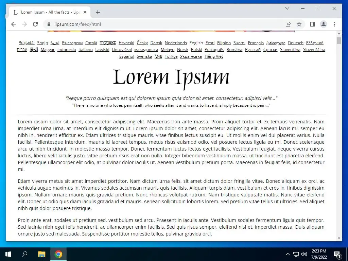Viewport: 348px width, 261px height.
Task: Close the Lorem Ipsum tab
Action: pyautogui.click(x=85, y=12)
